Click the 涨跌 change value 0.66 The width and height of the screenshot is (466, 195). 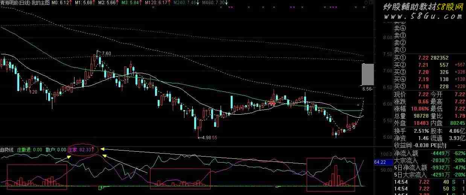click(423, 102)
